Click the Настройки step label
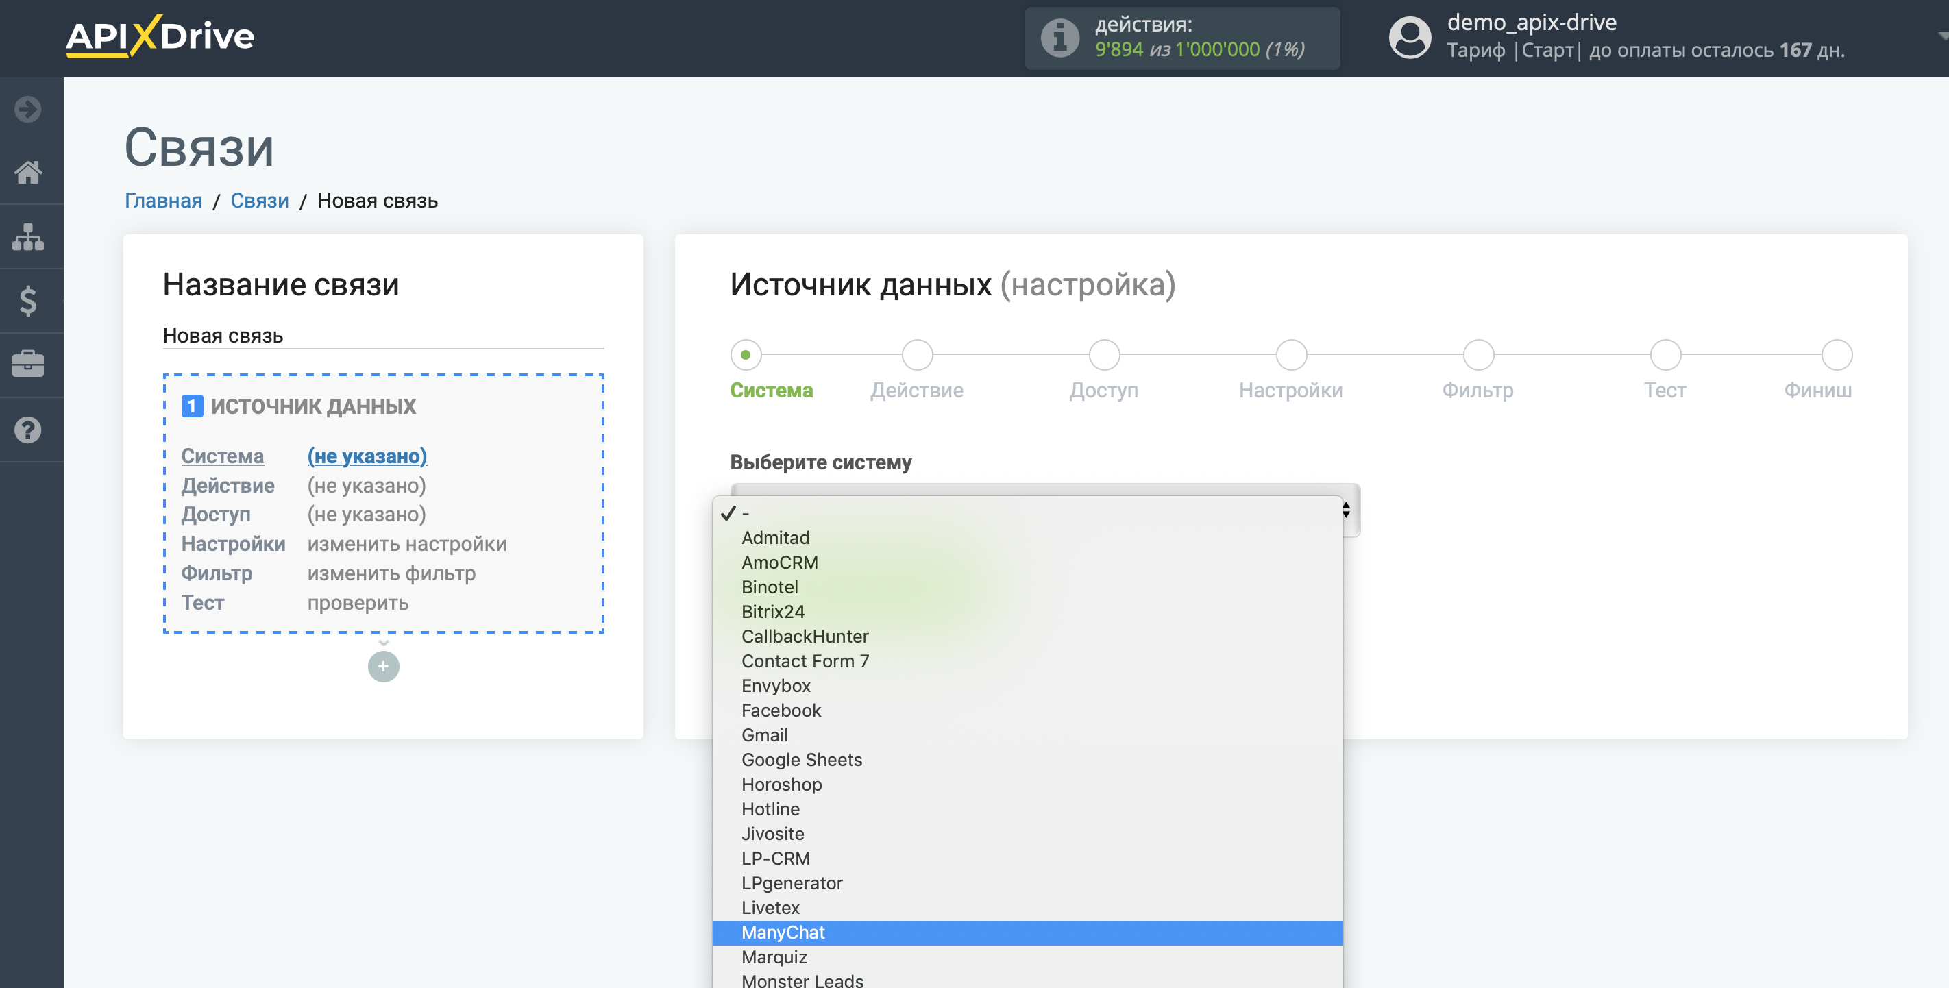Image resolution: width=1949 pixels, height=988 pixels. pyautogui.click(x=1290, y=391)
